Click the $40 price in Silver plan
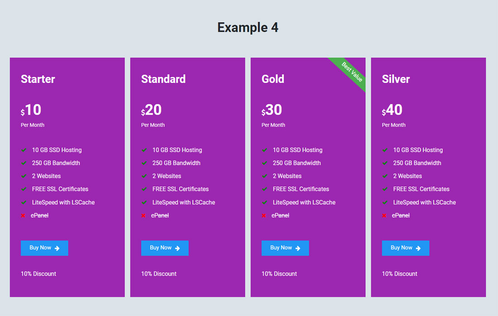Screen dimensions: 498x316 tap(392, 110)
